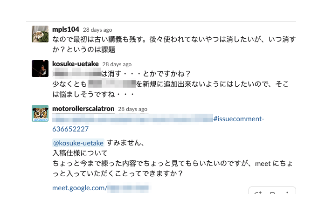Open the meet.google.com link
The image size is (318, 207).
pos(80,188)
